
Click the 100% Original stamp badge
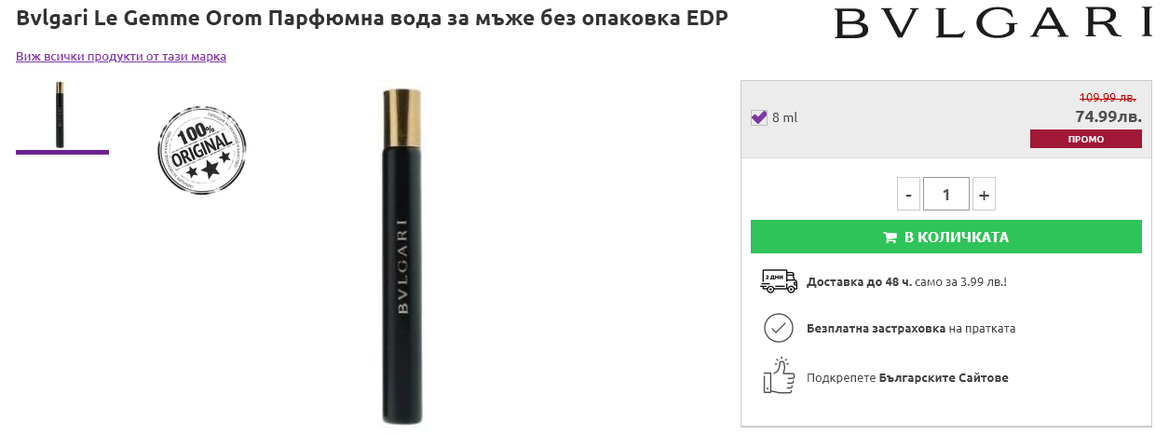pyautogui.click(x=202, y=148)
